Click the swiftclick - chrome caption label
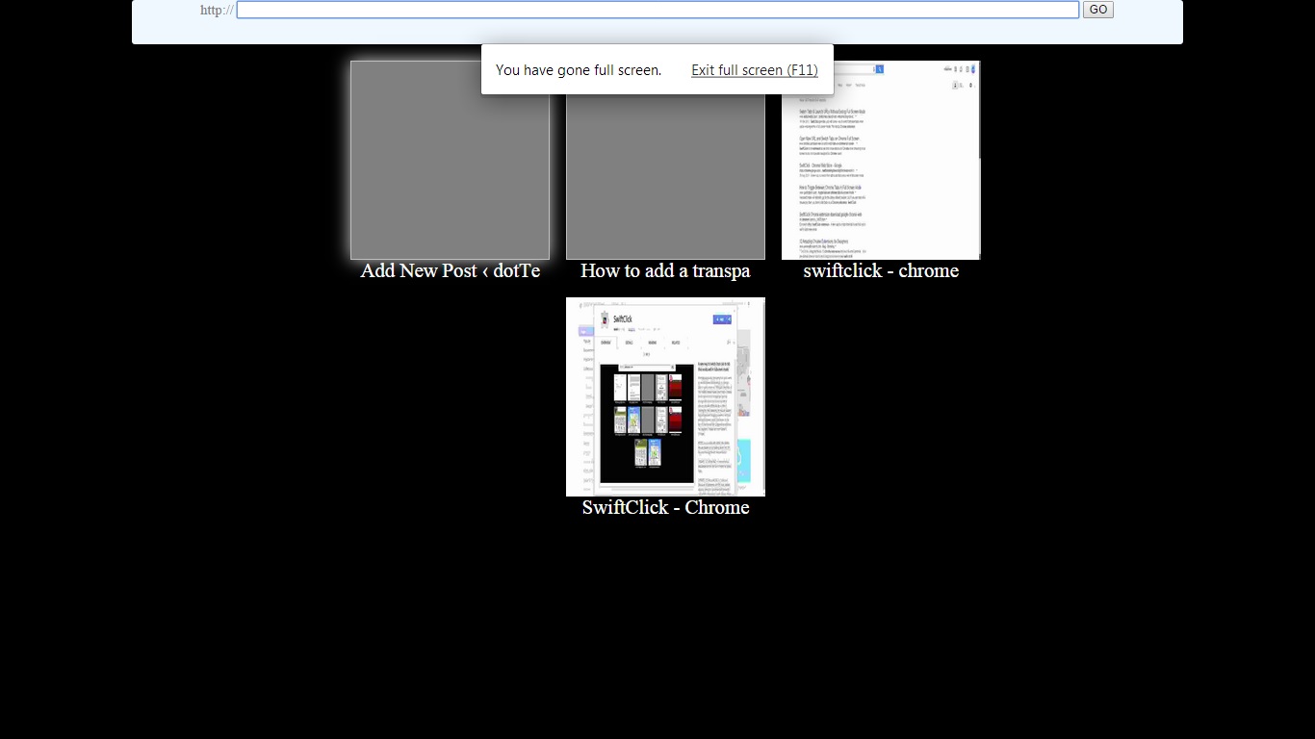Screen dimensions: 1315x739 pos(881,271)
